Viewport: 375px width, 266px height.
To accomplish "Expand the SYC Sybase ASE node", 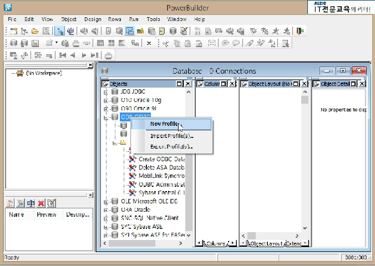I will tap(106, 227).
